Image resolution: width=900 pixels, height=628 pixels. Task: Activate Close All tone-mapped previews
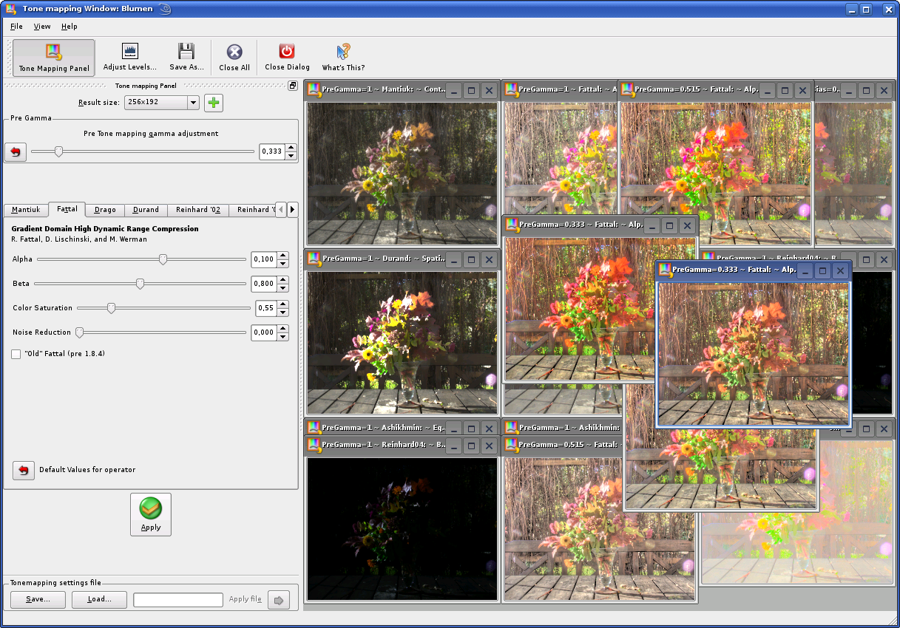[234, 57]
